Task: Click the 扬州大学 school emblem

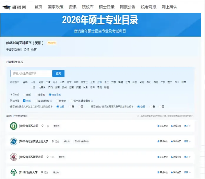Action: [14, 172]
